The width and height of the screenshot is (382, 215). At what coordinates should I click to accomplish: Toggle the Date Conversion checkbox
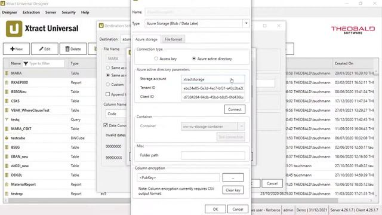pyautogui.click(x=106, y=125)
